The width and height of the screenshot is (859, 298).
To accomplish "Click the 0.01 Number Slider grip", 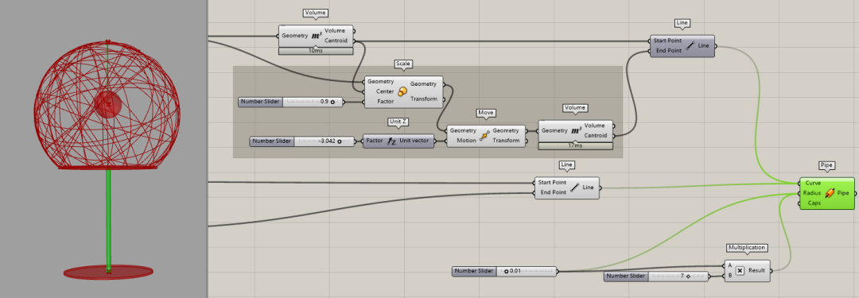I will click(506, 271).
